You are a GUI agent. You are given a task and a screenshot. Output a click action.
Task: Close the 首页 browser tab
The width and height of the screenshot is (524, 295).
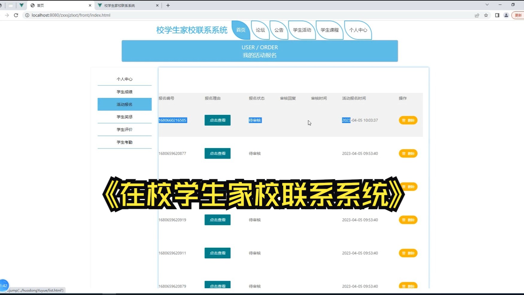point(90,5)
